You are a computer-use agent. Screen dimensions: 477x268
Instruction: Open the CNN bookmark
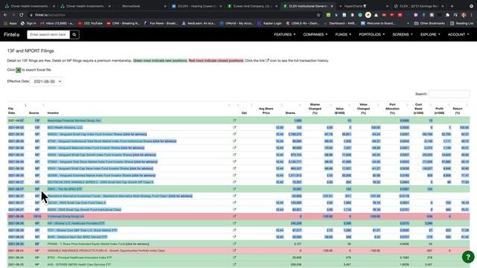point(122,23)
